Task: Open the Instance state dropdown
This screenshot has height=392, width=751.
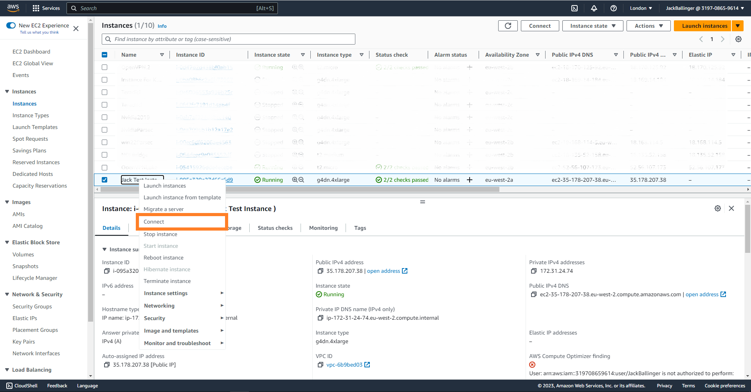Action: click(592, 26)
